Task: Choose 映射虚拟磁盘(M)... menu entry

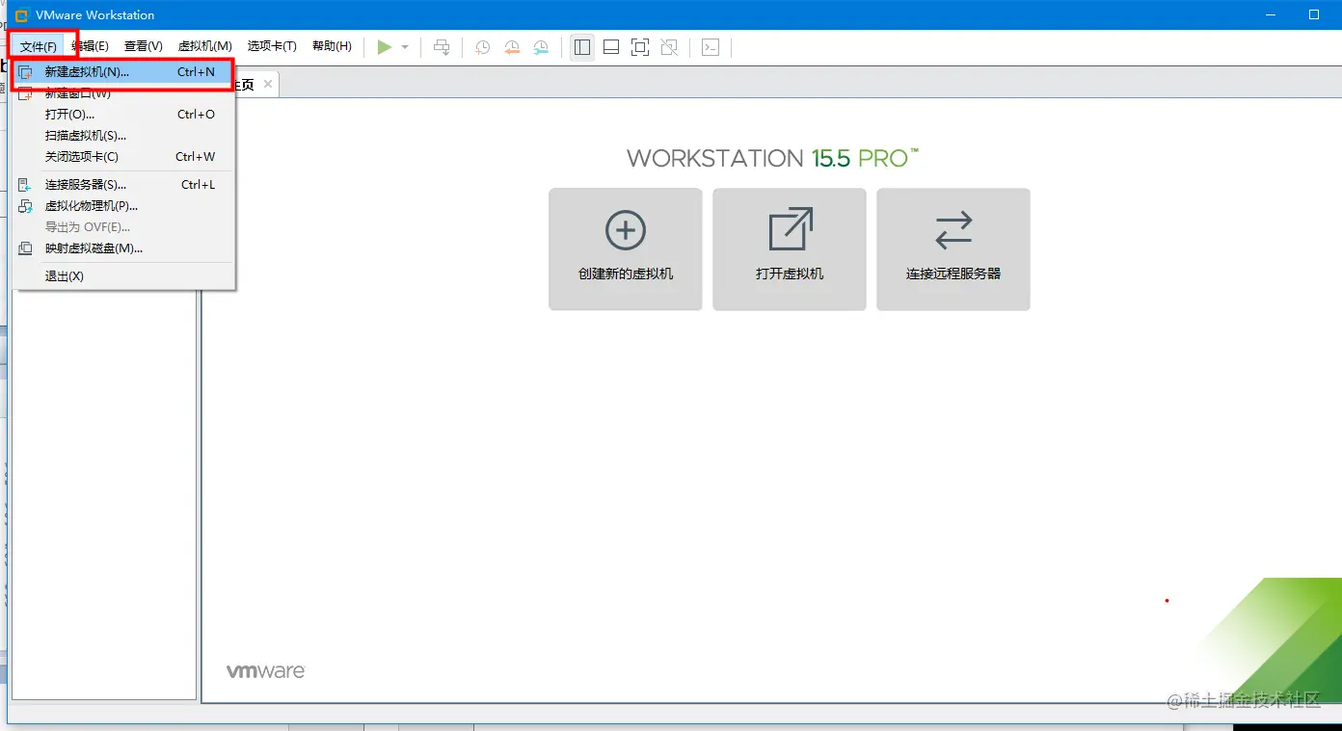Action: pyautogui.click(x=123, y=248)
